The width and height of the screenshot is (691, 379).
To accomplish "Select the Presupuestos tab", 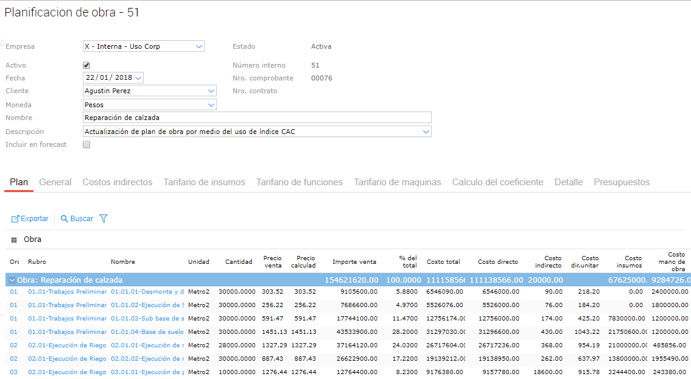I will pyautogui.click(x=621, y=182).
